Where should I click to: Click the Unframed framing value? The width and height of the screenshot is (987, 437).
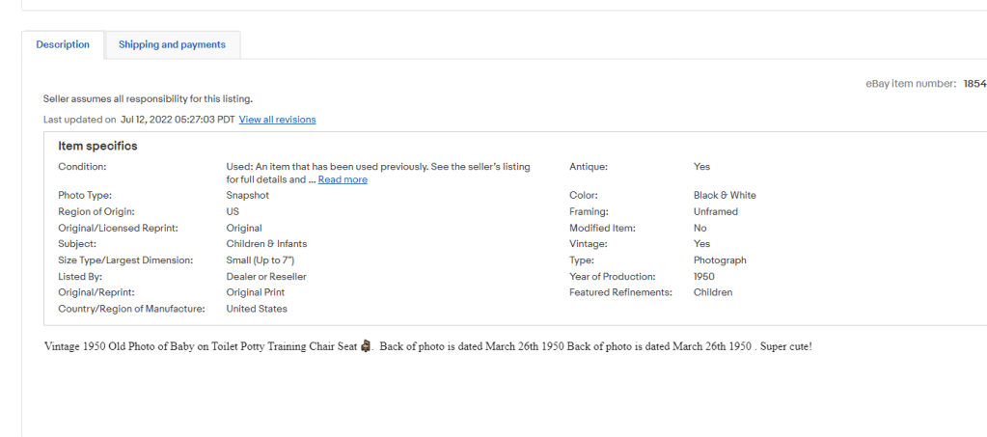(715, 211)
